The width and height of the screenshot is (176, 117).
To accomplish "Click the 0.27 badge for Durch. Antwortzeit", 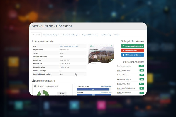I will coord(142,84).
